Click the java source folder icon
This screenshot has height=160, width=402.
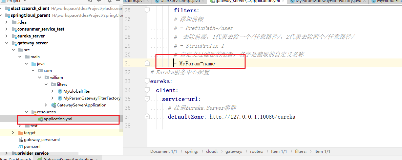(x=34, y=64)
